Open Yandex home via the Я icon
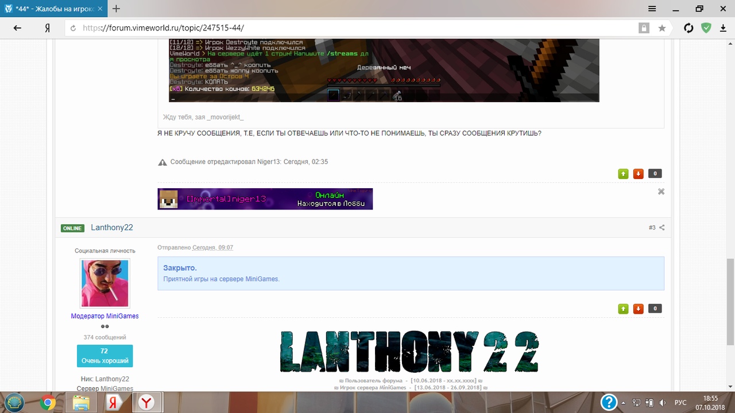Viewport: 735px width, 413px height. [48, 28]
